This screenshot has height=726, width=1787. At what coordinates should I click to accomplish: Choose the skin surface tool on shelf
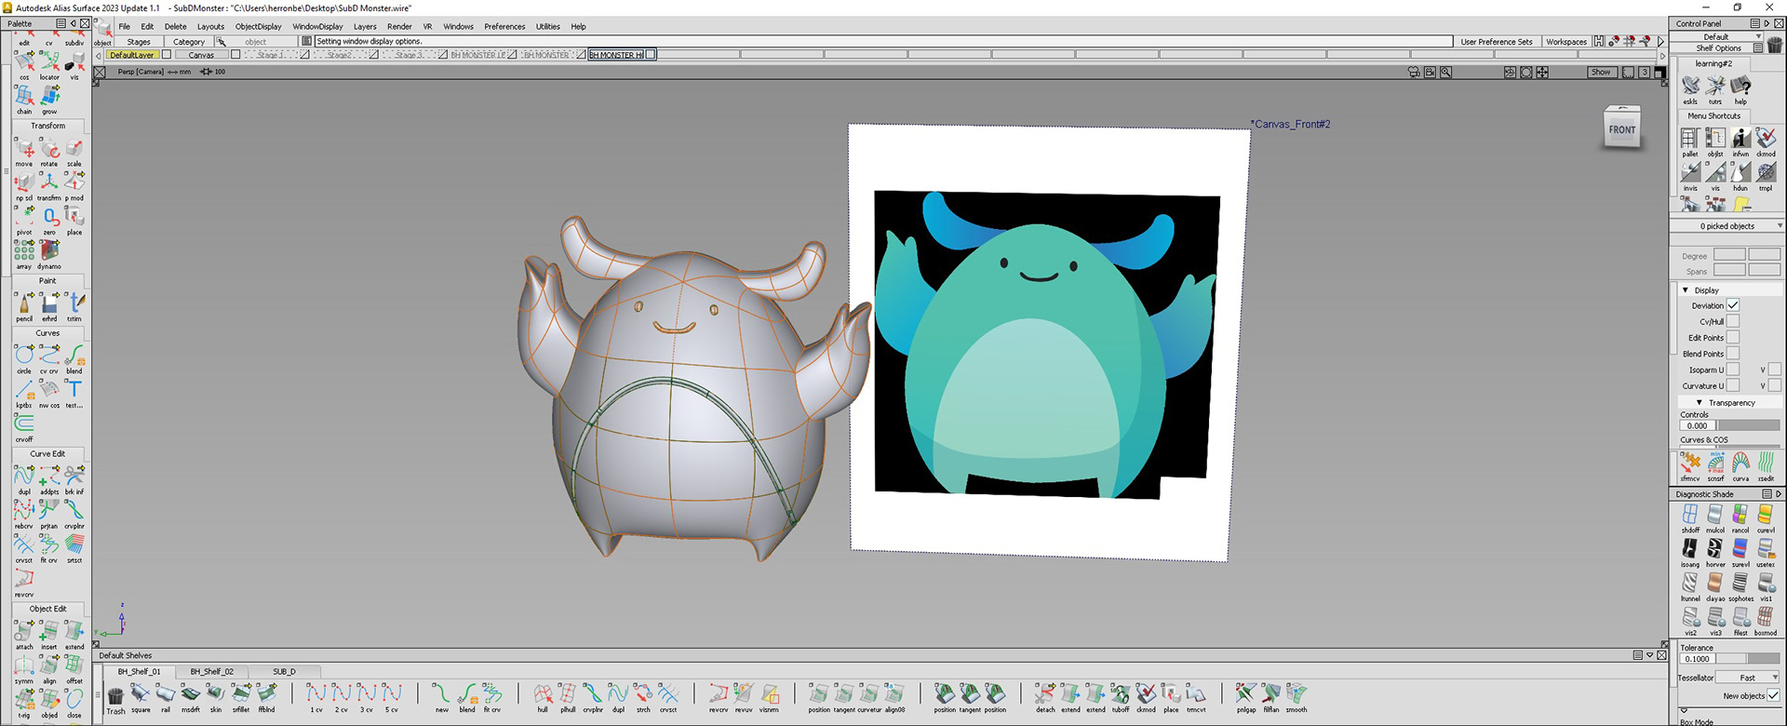click(216, 696)
